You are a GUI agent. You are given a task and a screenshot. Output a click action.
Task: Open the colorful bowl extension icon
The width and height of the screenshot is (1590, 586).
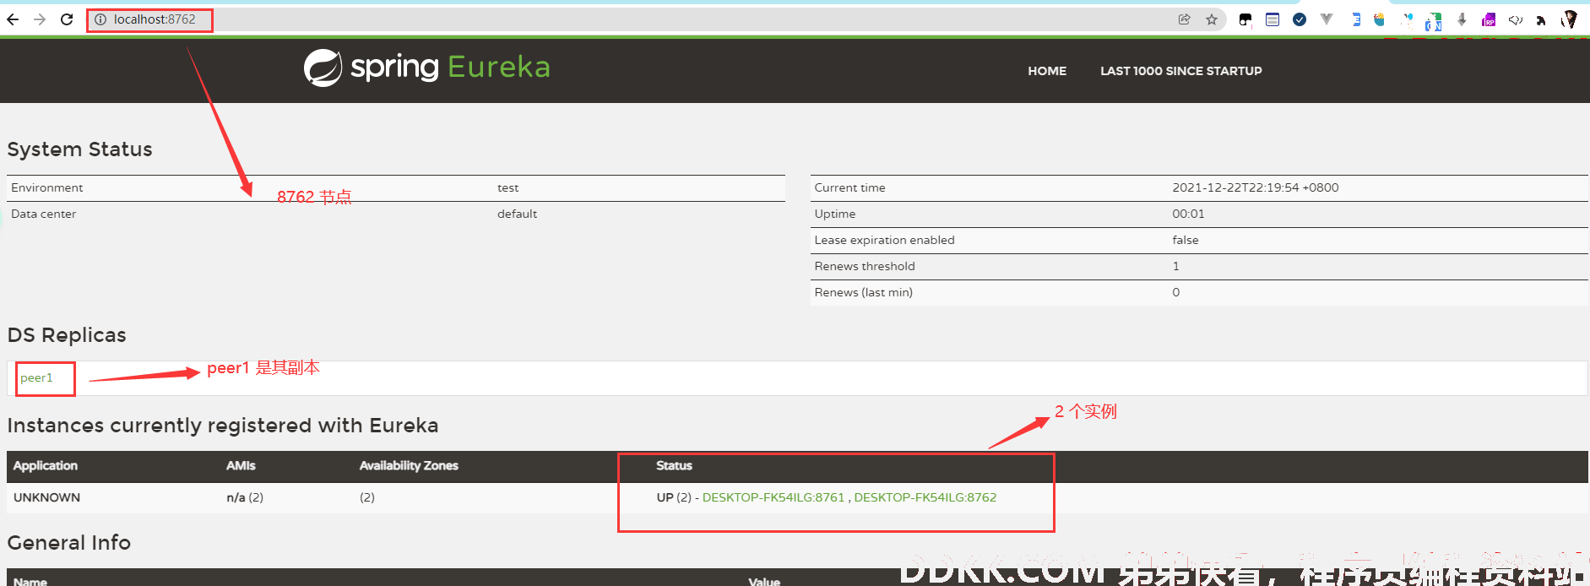pos(1379,19)
